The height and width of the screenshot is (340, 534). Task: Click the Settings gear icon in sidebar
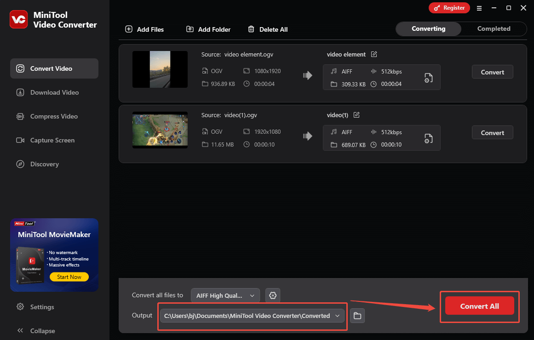pyautogui.click(x=20, y=306)
